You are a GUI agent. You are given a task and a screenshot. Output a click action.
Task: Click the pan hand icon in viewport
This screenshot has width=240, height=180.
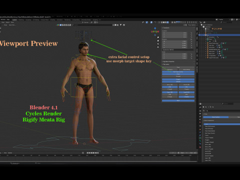[158, 40]
